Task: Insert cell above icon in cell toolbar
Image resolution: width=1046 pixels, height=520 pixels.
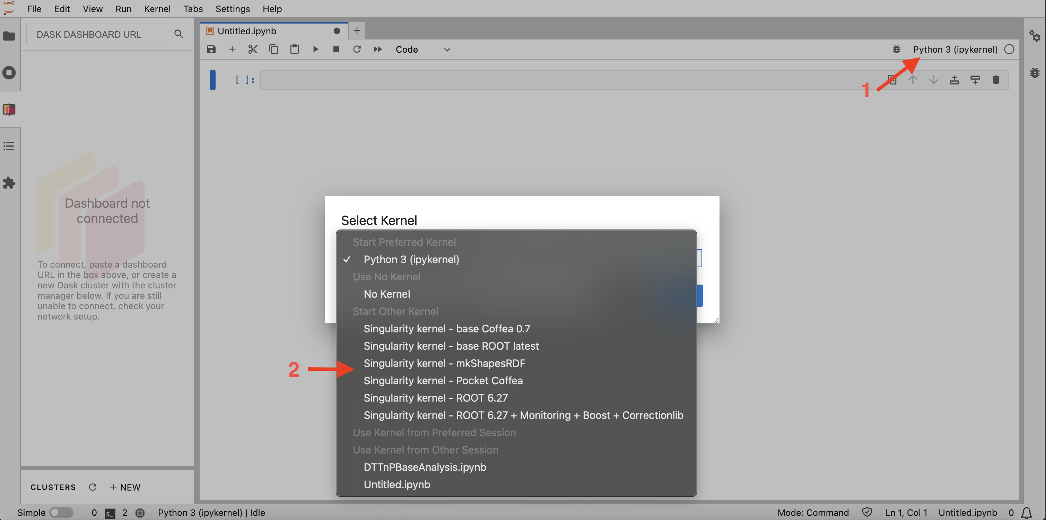Action: pyautogui.click(x=954, y=80)
